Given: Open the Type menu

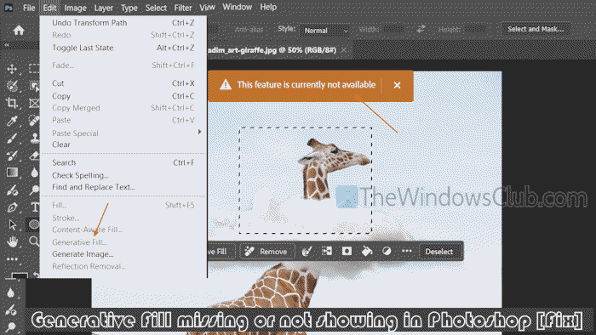Looking at the screenshot, I should click(129, 8).
